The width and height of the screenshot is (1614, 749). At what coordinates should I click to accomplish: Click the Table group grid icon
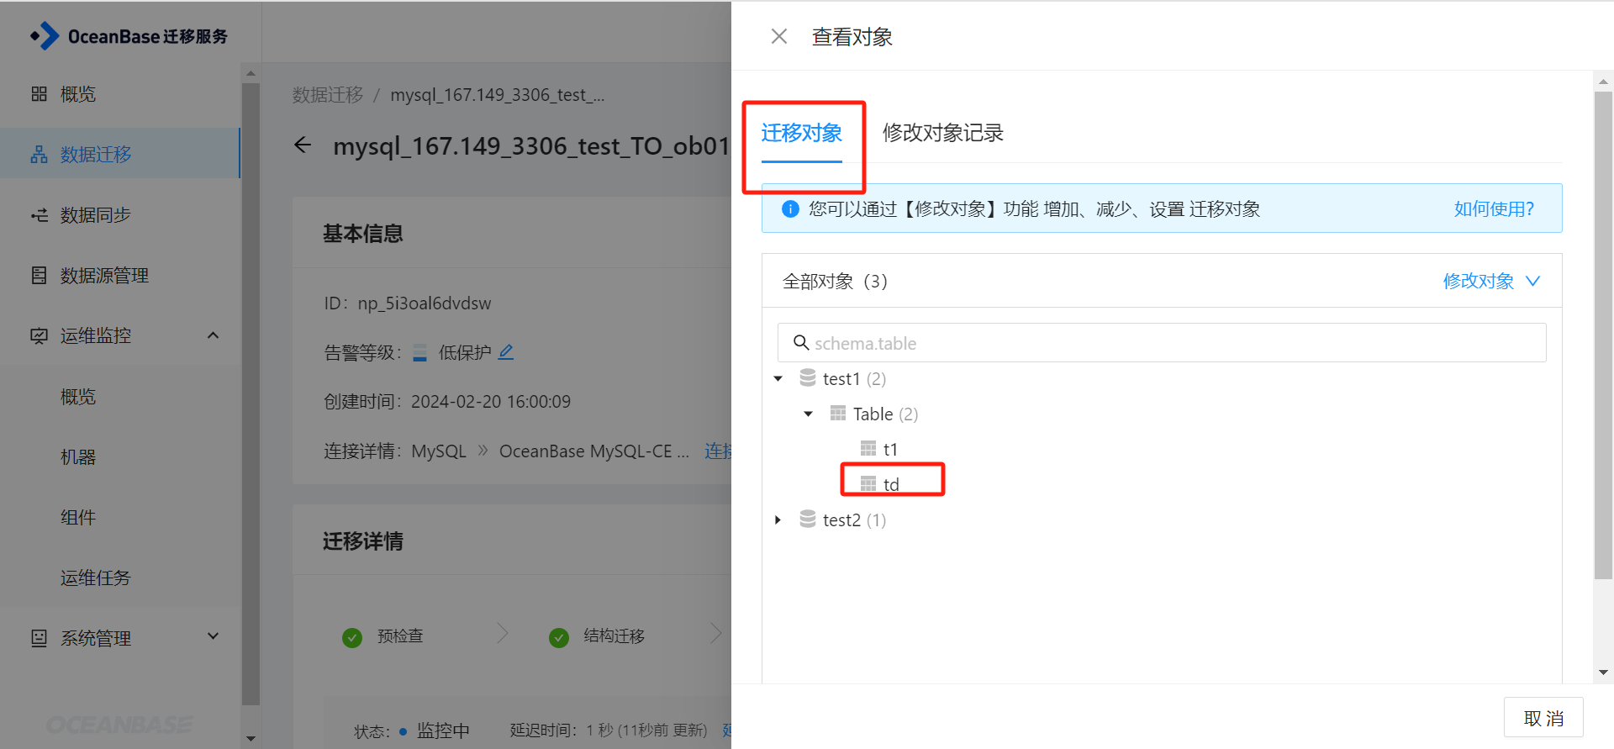click(838, 413)
